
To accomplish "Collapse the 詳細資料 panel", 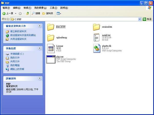I will coord(40,78).
